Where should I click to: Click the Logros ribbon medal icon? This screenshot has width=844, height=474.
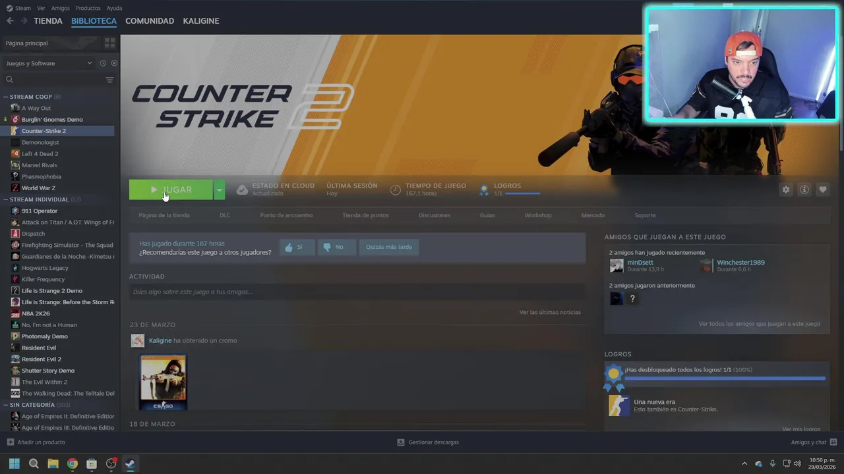[x=484, y=190]
